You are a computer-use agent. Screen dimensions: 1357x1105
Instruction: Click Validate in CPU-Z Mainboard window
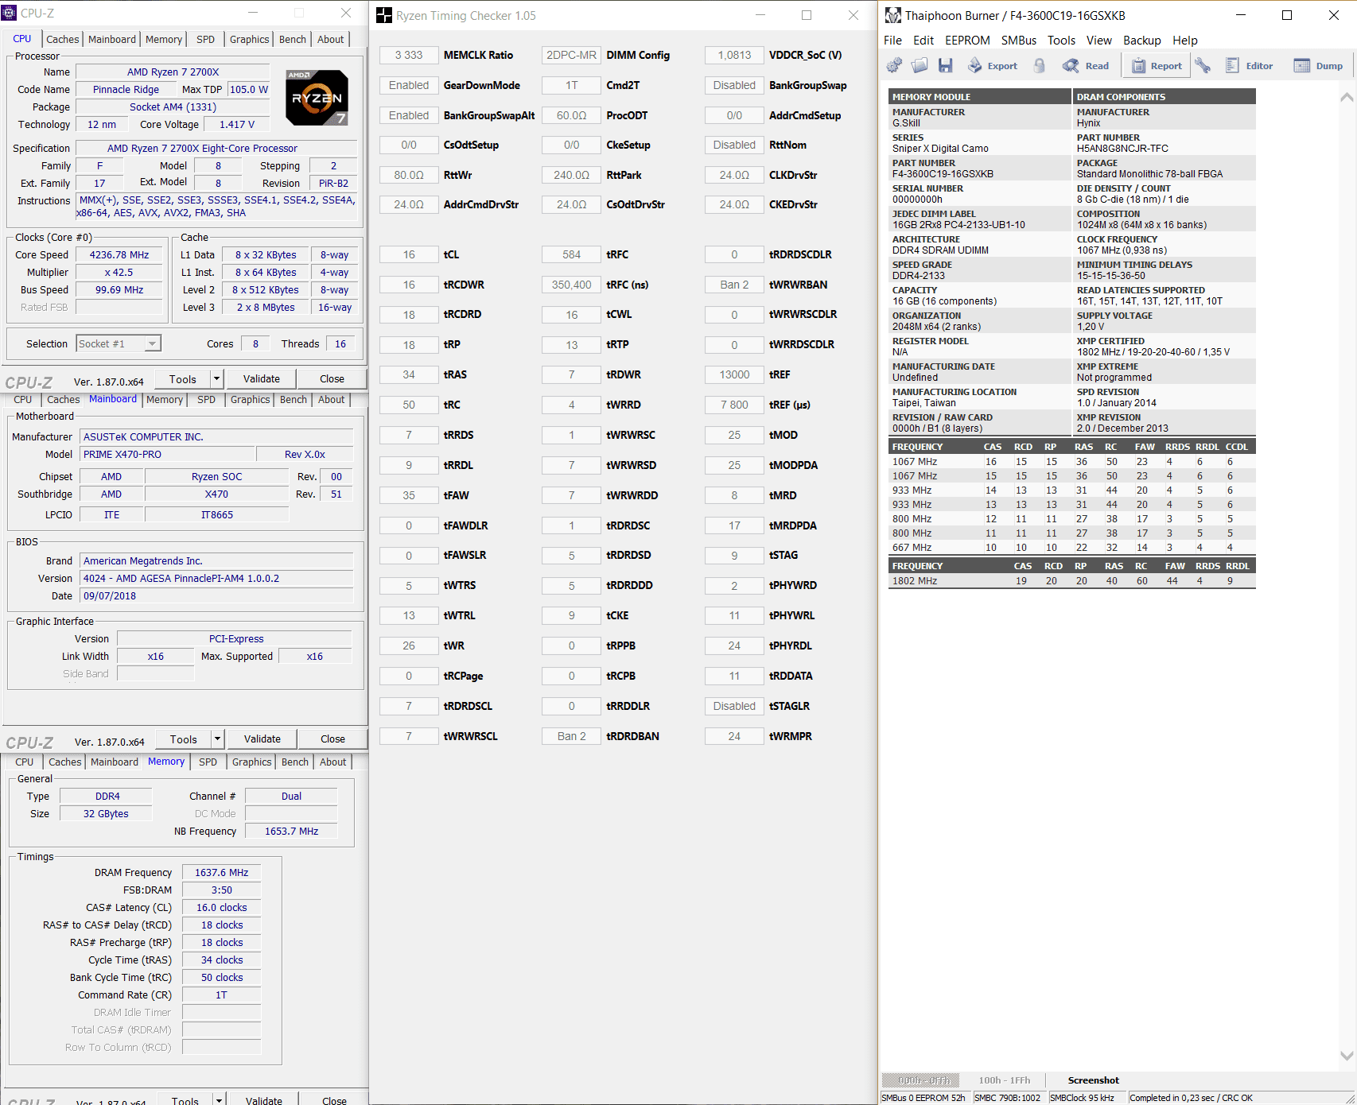262,739
